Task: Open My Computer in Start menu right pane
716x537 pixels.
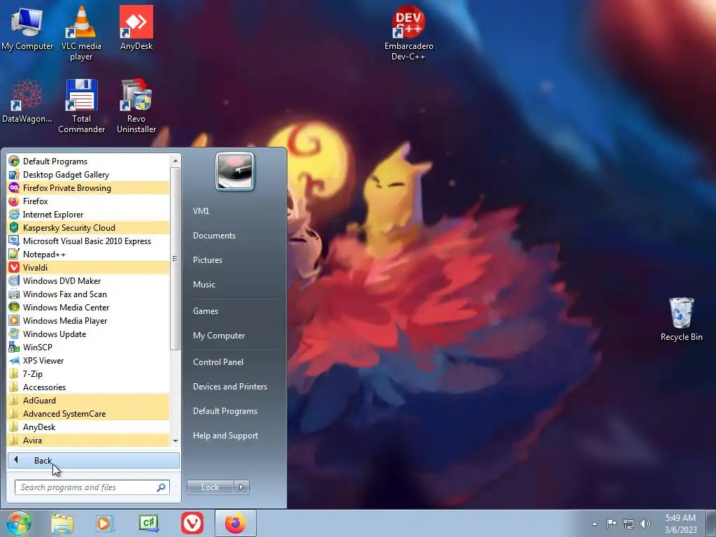Action: [219, 336]
